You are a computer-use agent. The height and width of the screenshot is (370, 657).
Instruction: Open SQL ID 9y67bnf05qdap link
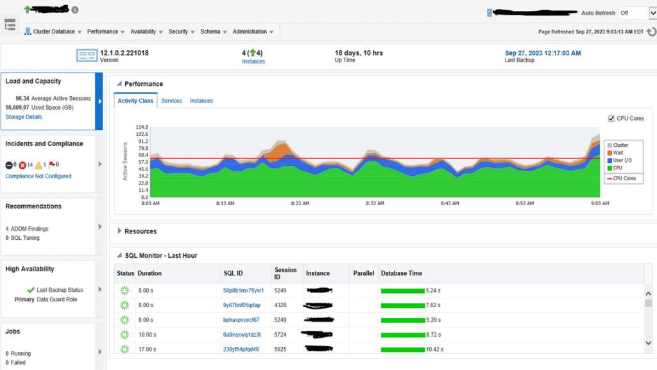(x=242, y=305)
